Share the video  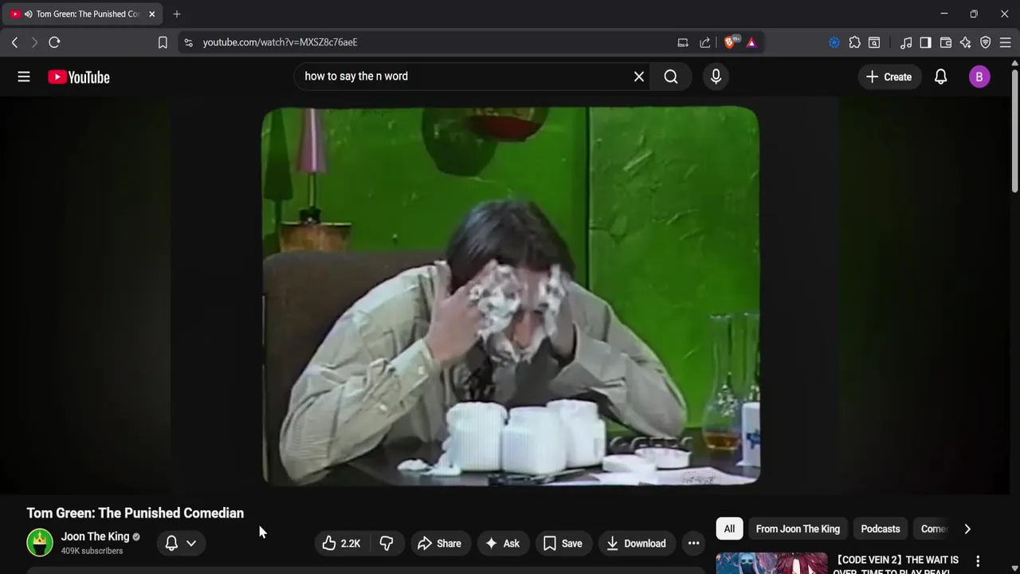click(x=439, y=543)
